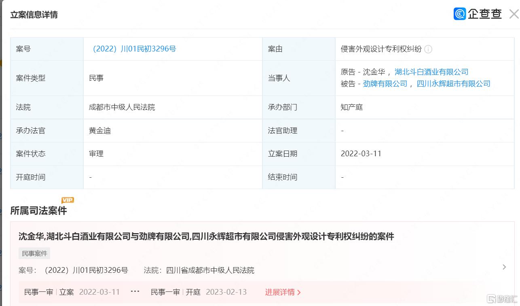520x306 pixels.
Task: Select the 成都市中级人民法院 court cell
Action: pyautogui.click(x=173, y=107)
